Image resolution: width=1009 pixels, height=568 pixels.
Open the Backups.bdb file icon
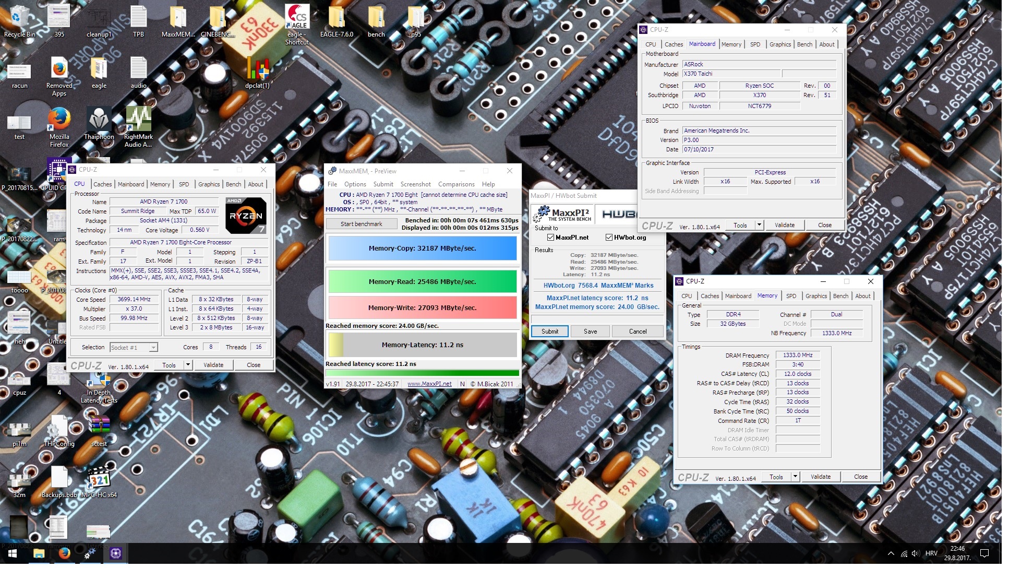pos(59,481)
